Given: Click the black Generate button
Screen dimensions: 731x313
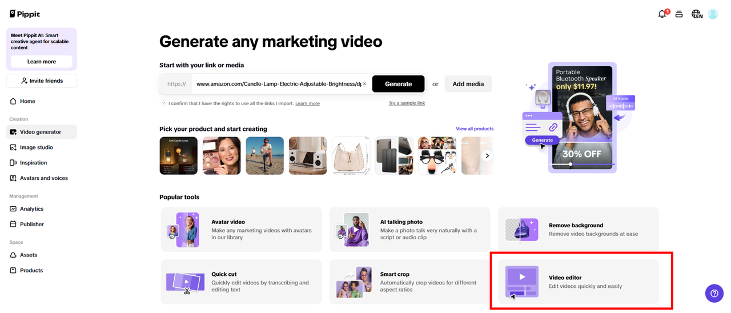Looking at the screenshot, I should pyautogui.click(x=399, y=84).
